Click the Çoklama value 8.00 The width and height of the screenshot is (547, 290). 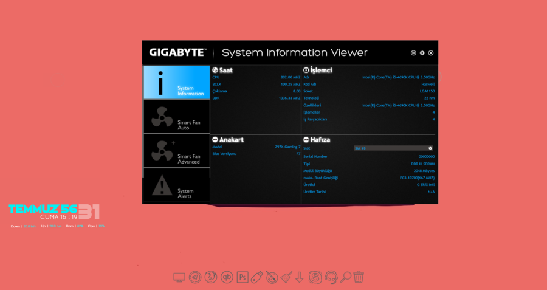[x=297, y=91]
